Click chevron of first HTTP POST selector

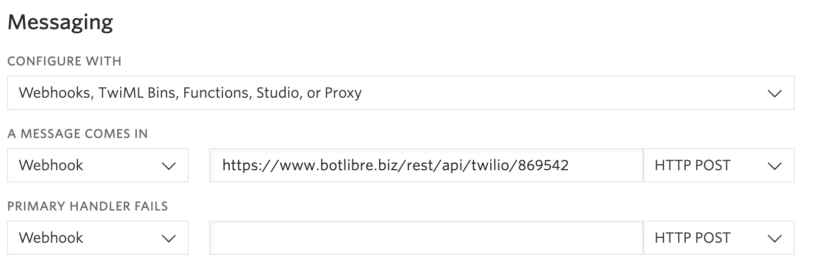tap(774, 166)
